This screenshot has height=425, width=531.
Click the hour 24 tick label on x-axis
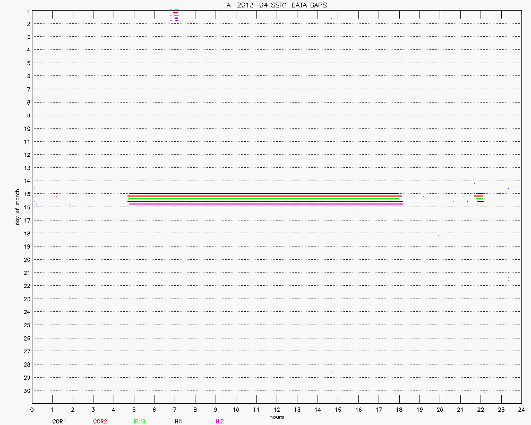point(521,410)
